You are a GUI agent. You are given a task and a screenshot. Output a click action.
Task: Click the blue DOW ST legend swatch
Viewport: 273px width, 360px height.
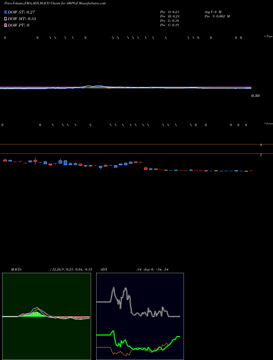pyautogui.click(x=5, y=12)
